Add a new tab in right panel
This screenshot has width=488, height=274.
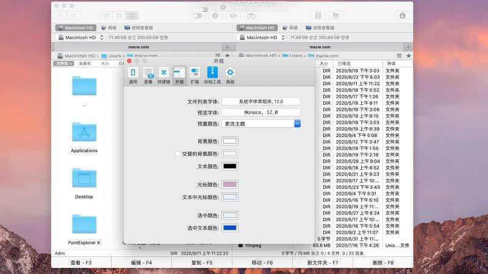click(x=408, y=47)
